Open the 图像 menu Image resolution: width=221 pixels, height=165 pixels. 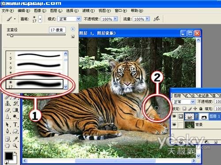coord(40,11)
